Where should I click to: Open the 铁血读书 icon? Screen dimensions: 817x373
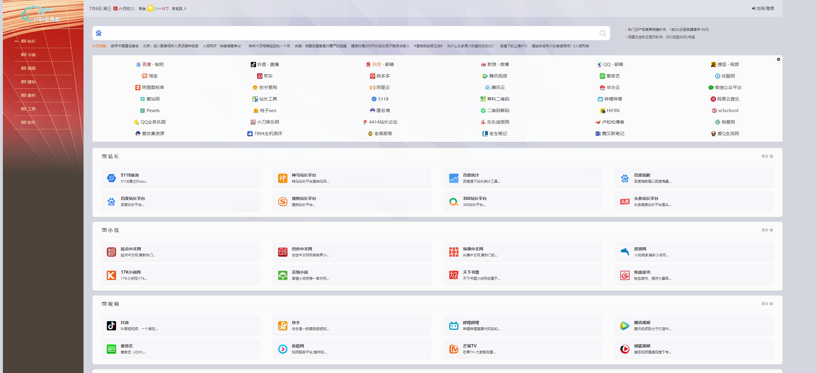(x=625, y=275)
